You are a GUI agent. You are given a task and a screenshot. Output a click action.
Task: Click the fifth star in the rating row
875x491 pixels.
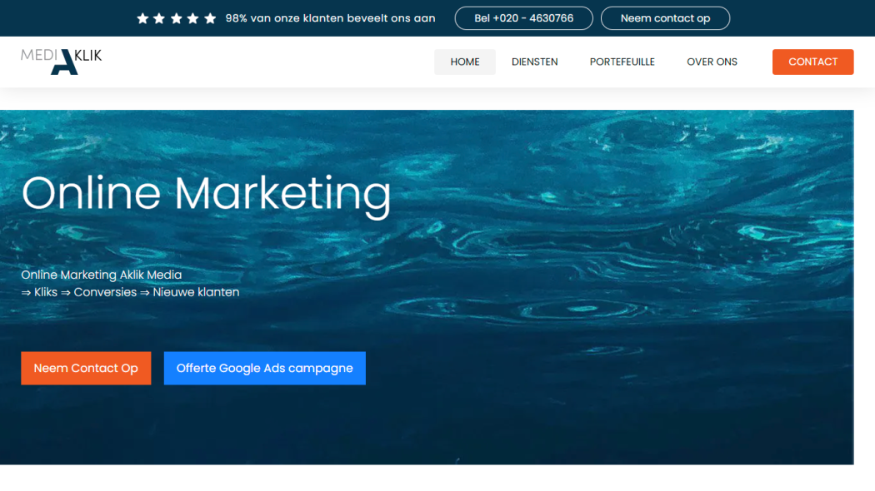[210, 18]
